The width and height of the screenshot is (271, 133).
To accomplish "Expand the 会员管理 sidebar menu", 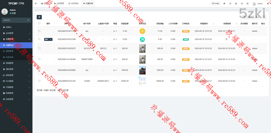I will point(16,33).
